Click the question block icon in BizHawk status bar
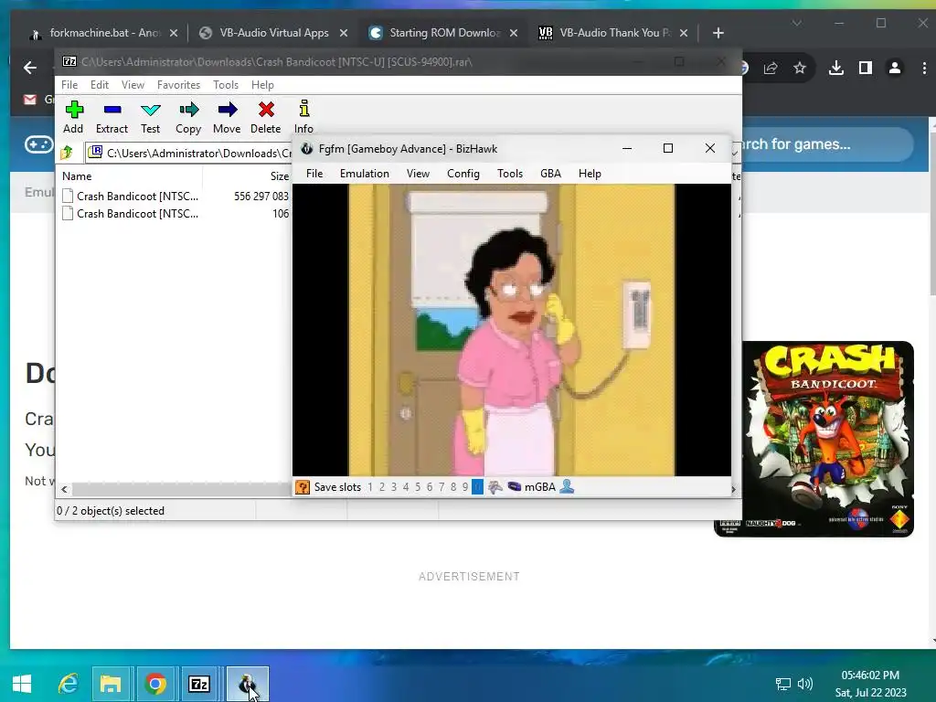Image resolution: width=936 pixels, height=702 pixels. (303, 487)
